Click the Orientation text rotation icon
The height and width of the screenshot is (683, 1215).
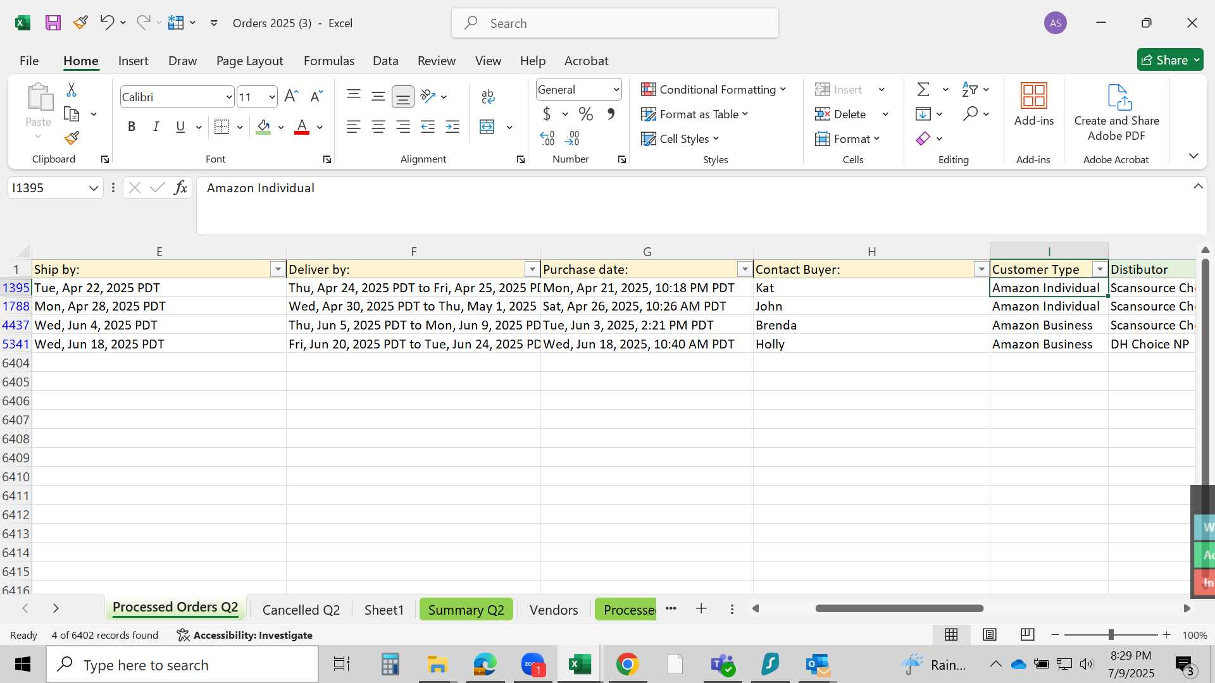coord(428,96)
